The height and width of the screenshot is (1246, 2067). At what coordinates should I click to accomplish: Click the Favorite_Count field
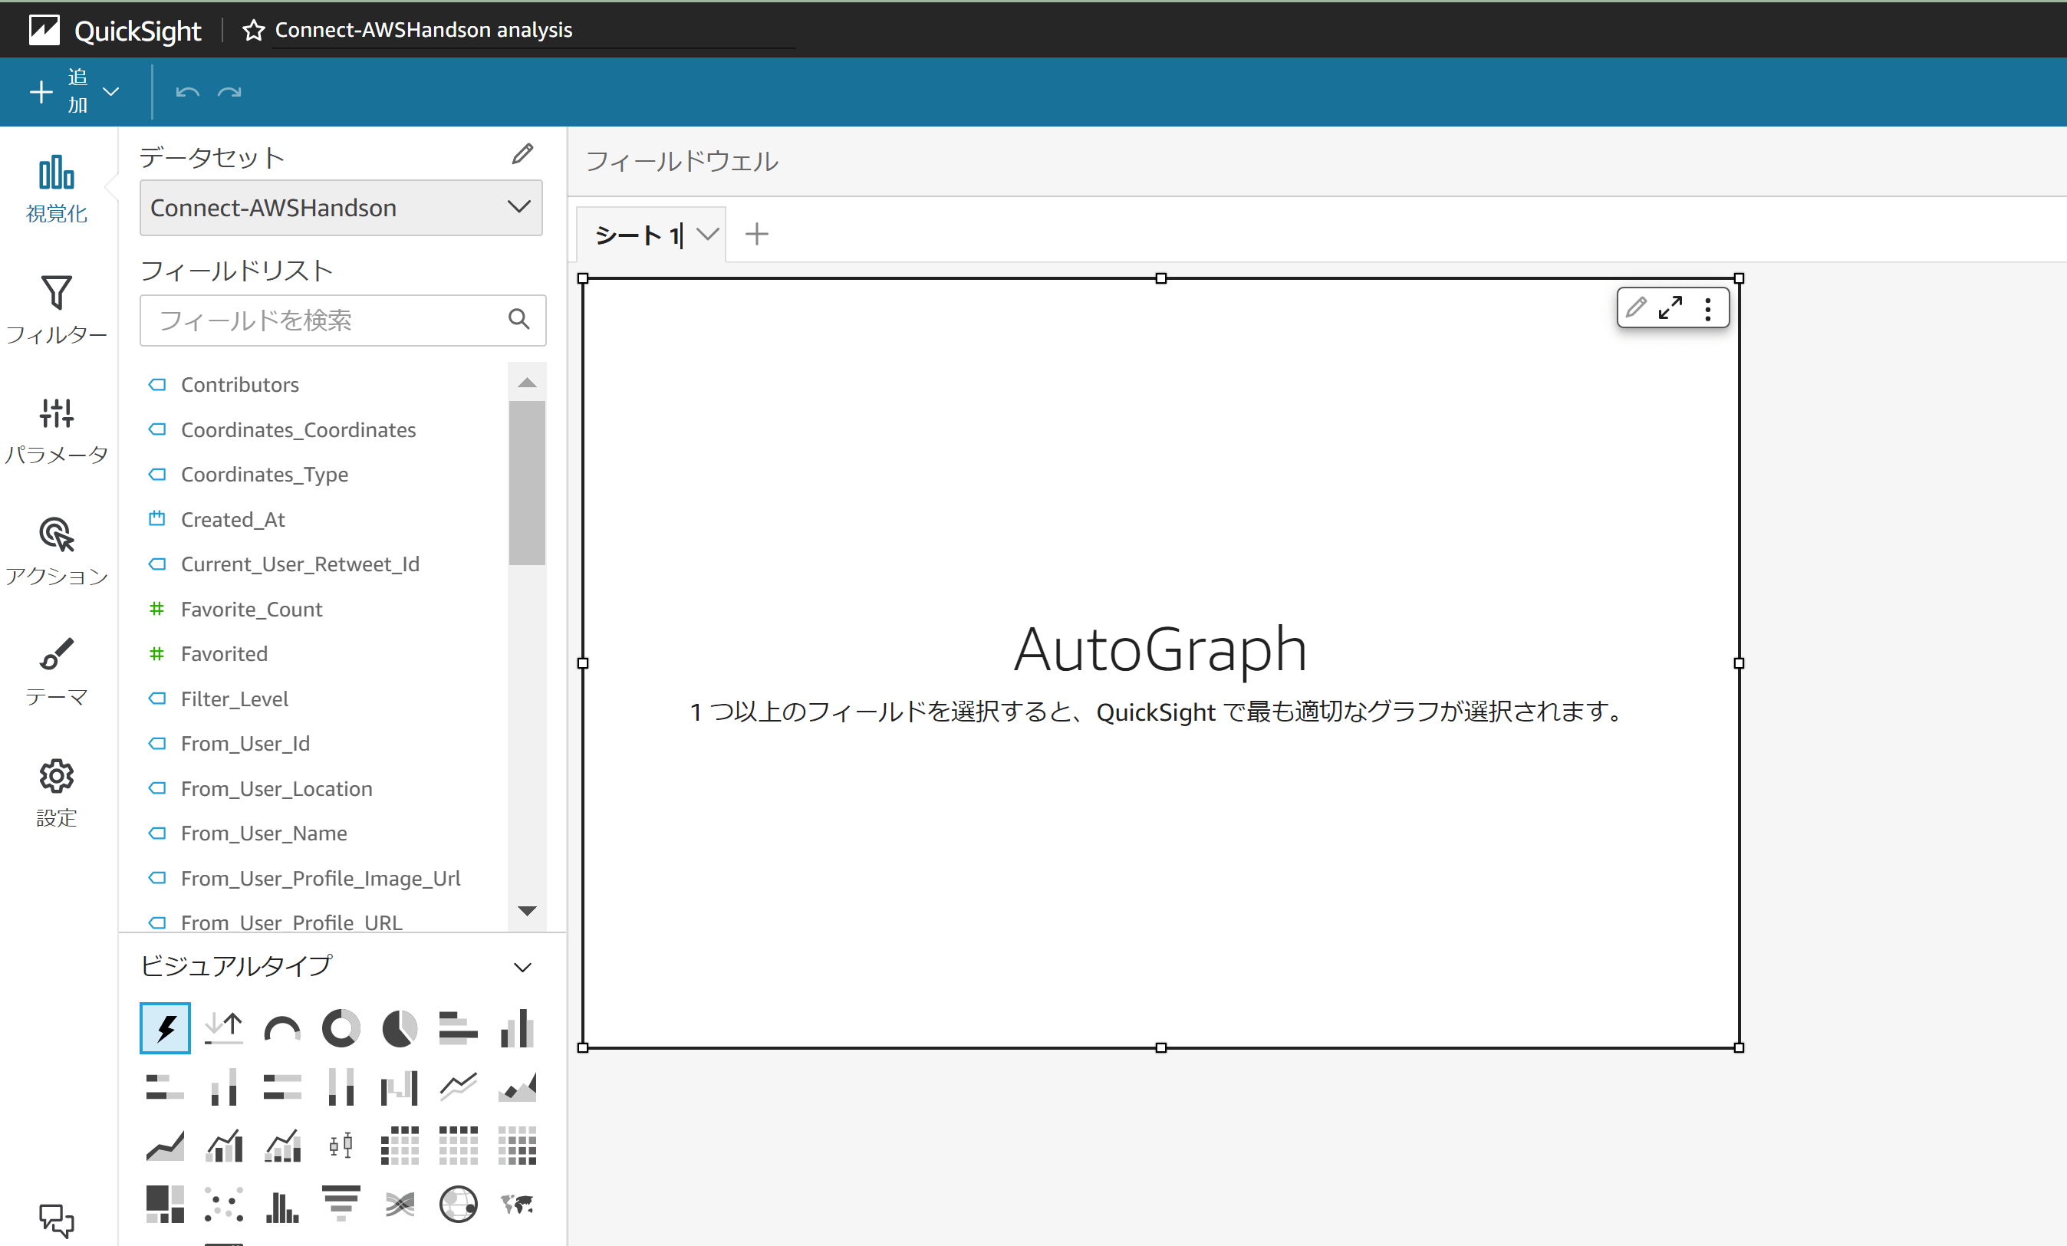pyautogui.click(x=251, y=610)
